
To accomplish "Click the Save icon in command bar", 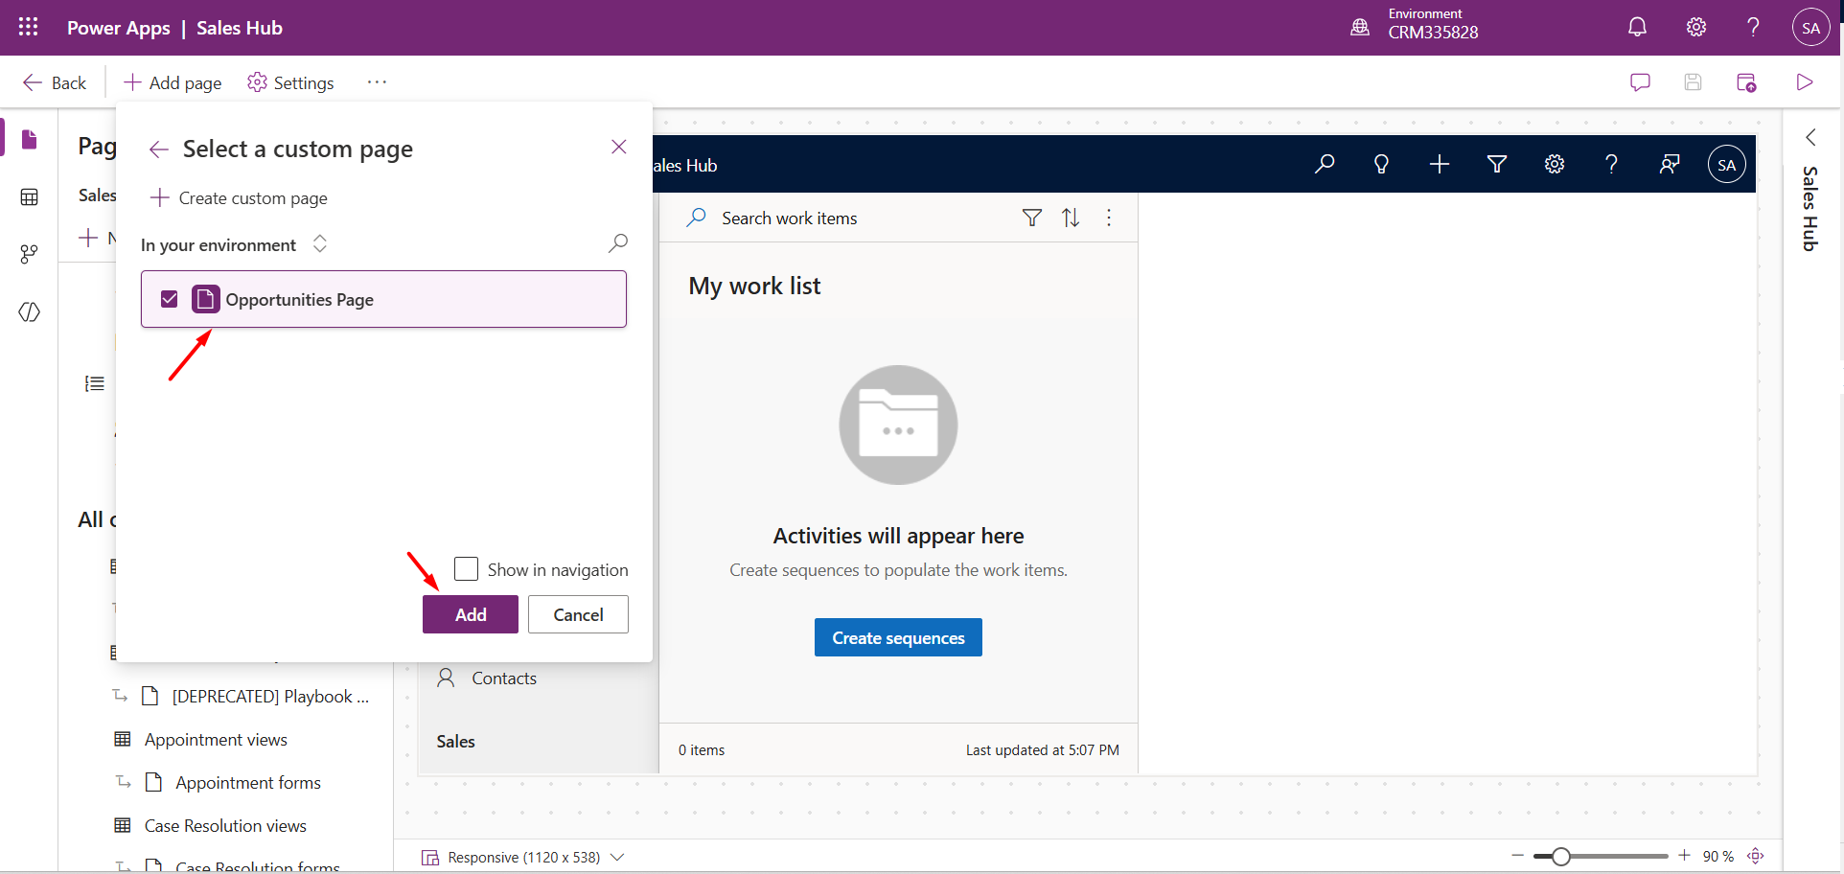I will pyautogui.click(x=1693, y=82).
